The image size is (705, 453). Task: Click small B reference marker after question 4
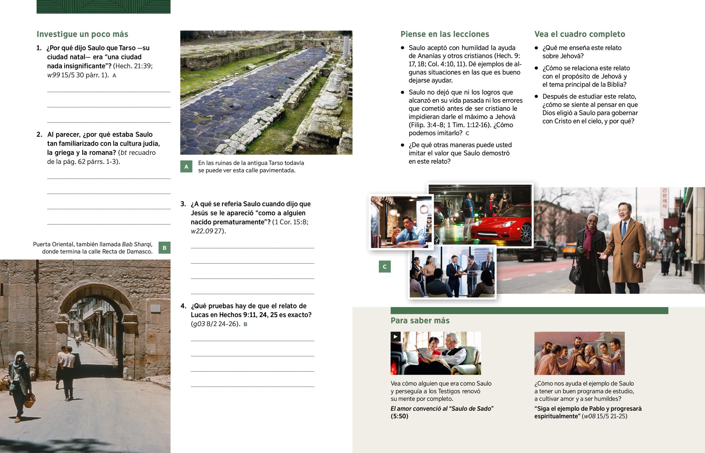[245, 324]
